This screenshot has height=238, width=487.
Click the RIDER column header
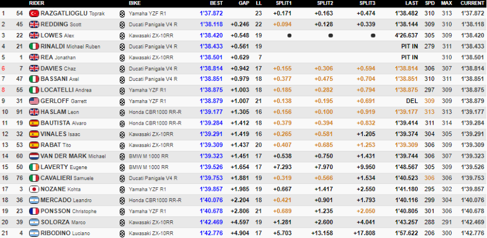pos(36,3)
